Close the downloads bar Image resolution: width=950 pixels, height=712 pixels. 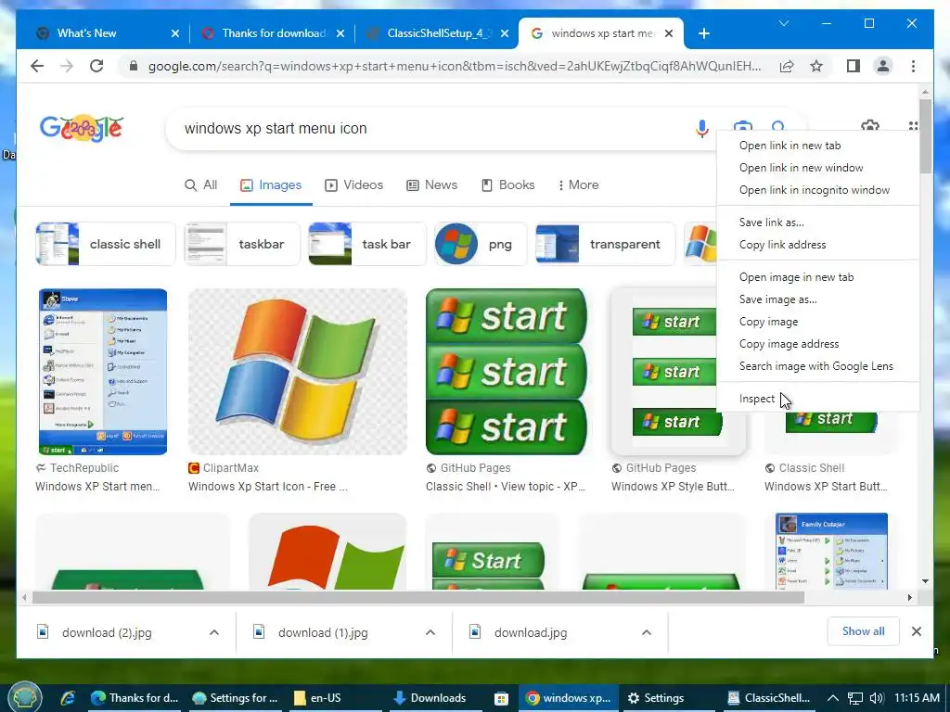pos(916,631)
